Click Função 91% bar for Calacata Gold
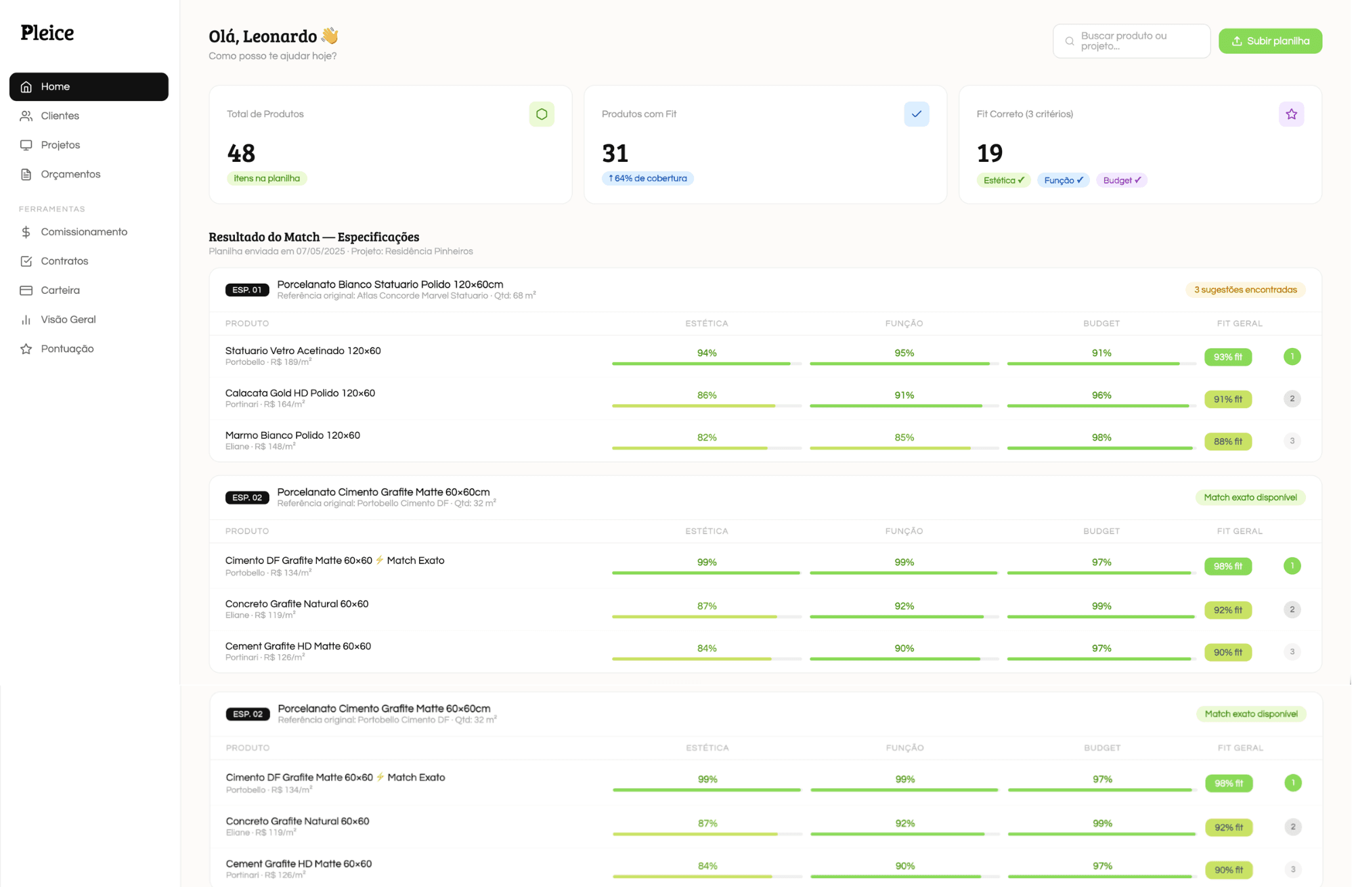This screenshot has height=887, width=1354. (904, 406)
